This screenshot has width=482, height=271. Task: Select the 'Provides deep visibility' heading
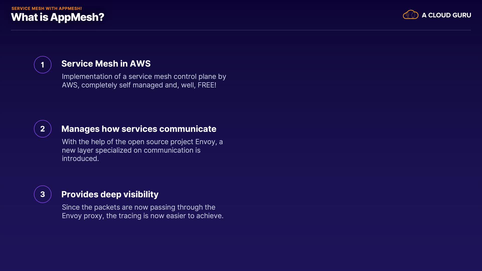pos(110,194)
